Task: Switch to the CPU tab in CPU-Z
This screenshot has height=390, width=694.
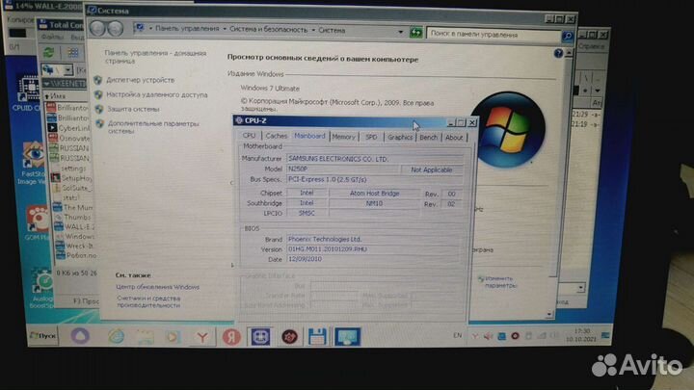Action: point(249,136)
